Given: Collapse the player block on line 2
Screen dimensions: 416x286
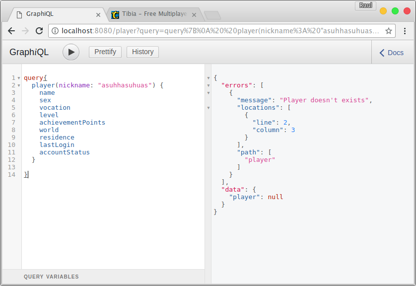Looking at the screenshot, I should (x=19, y=85).
